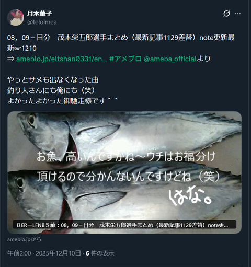Image resolution: width=251 pixels, height=267 pixels.
Task: Click the 2025年12月10日 post date
Action: pyautogui.click(x=58, y=253)
